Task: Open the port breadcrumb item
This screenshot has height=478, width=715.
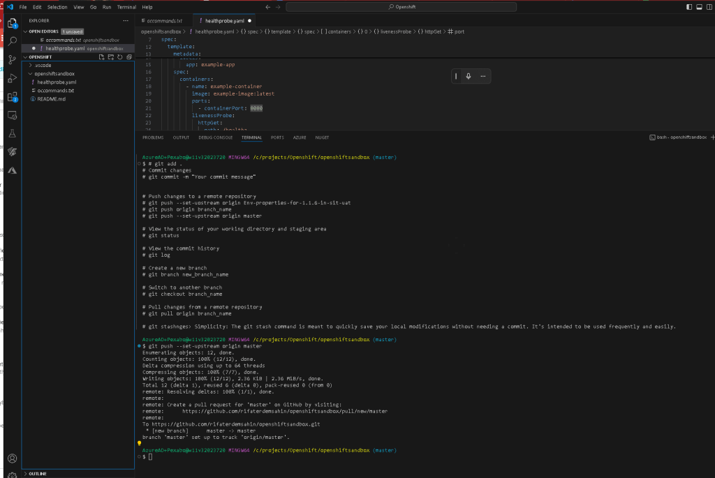Action: pyautogui.click(x=456, y=31)
